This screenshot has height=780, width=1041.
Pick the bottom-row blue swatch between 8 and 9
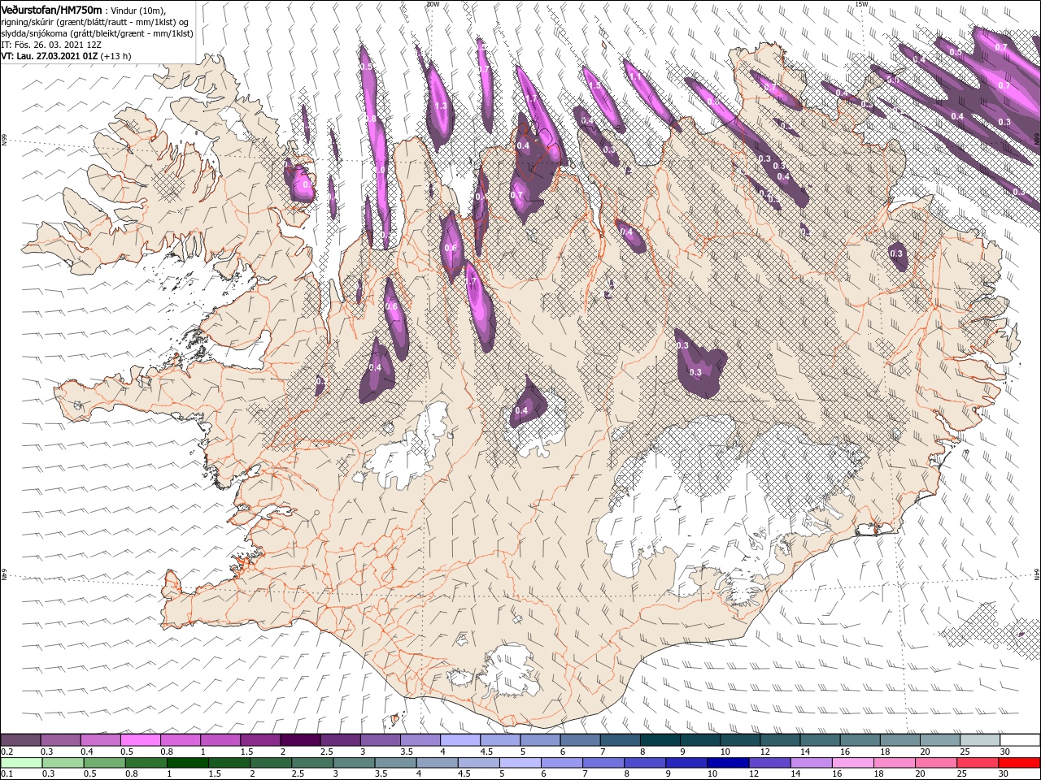(x=644, y=763)
